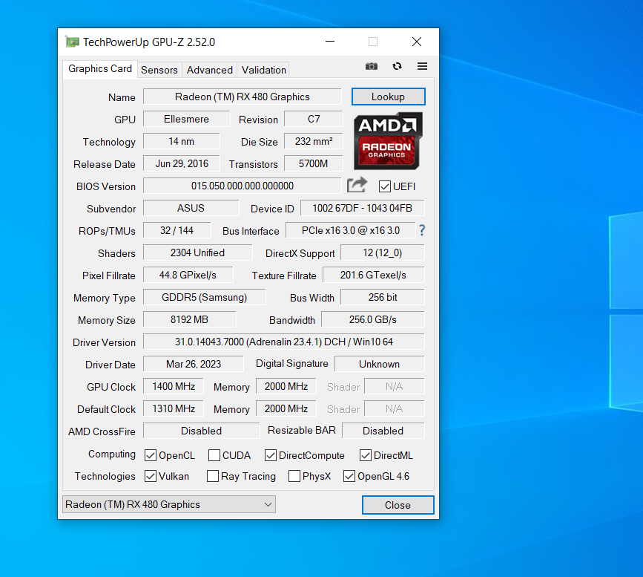Click the BIOS export share icon
The image size is (643, 577).
pos(357,185)
